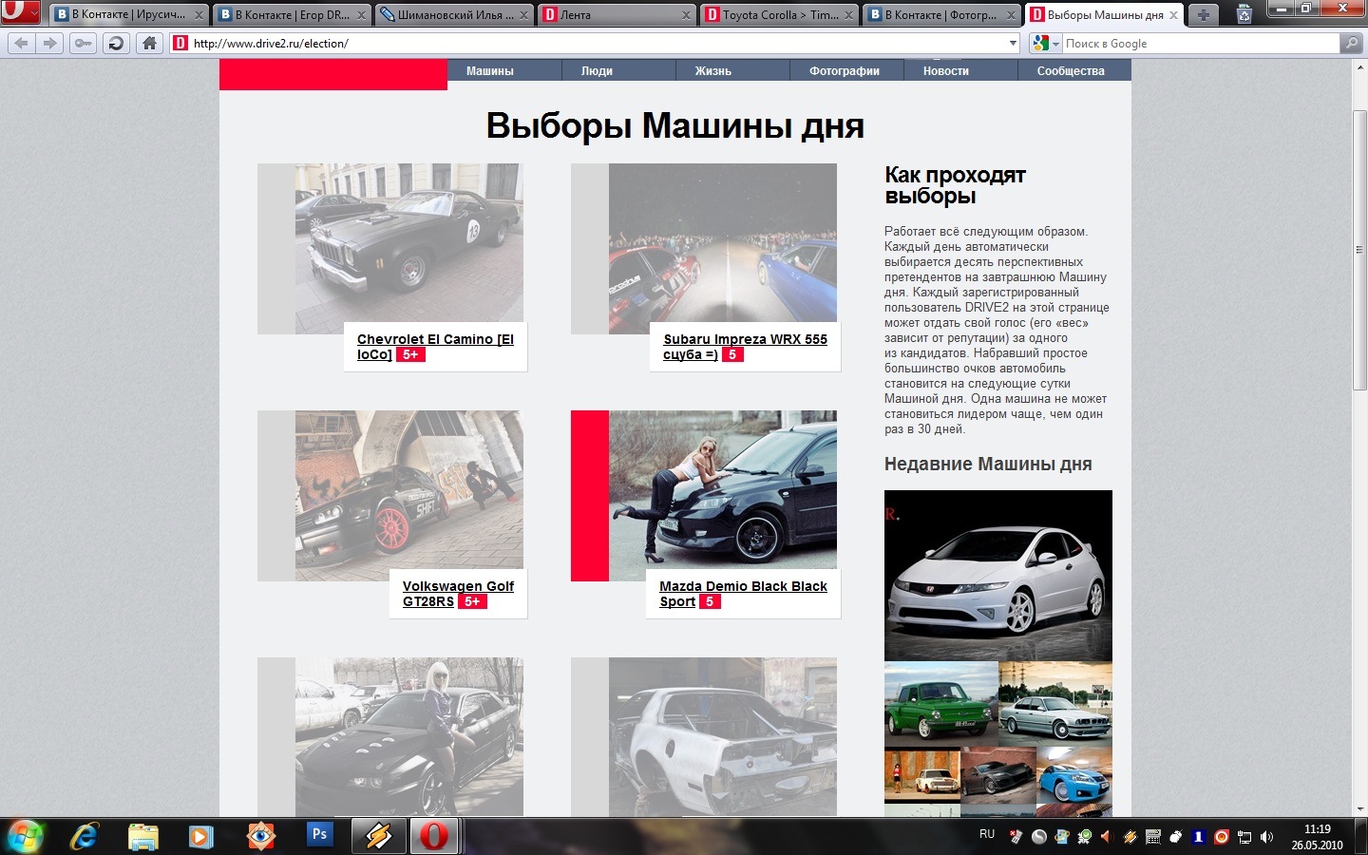Screen dimensions: 1368x855
Task: Click the 5+ badge by Chevrolet El Camino
Action: pyautogui.click(x=410, y=354)
